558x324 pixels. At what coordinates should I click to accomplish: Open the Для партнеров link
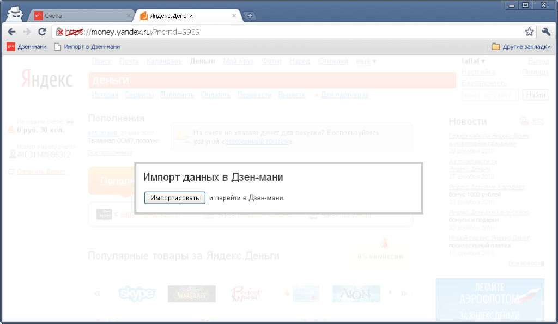click(x=345, y=95)
